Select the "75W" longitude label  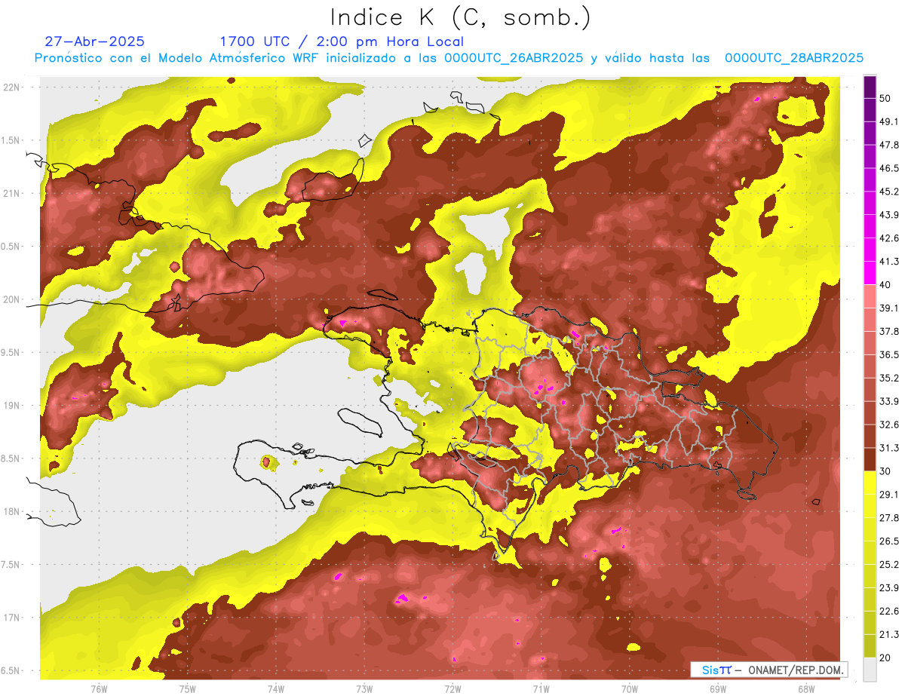tap(187, 688)
